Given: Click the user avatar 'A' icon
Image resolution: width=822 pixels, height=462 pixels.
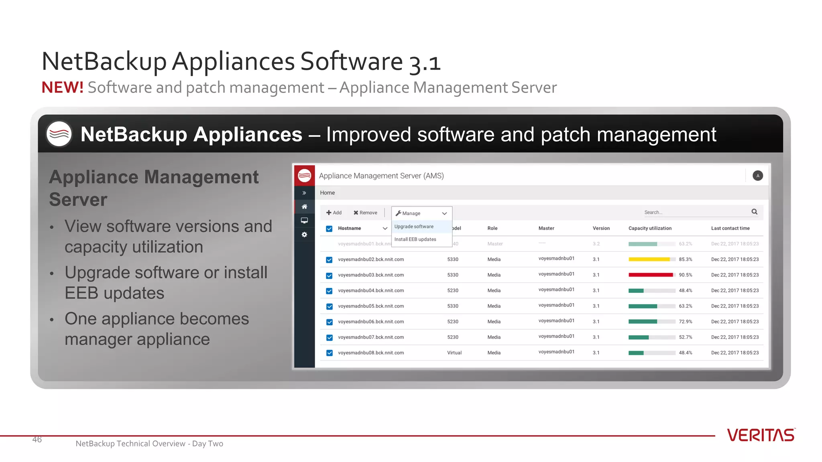Looking at the screenshot, I should tap(757, 176).
